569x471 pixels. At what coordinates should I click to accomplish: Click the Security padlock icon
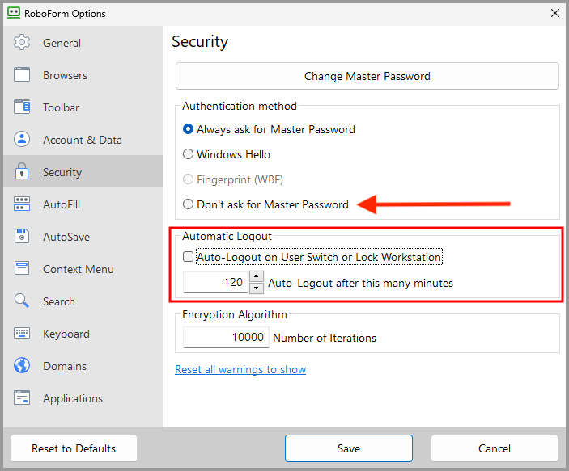point(22,171)
